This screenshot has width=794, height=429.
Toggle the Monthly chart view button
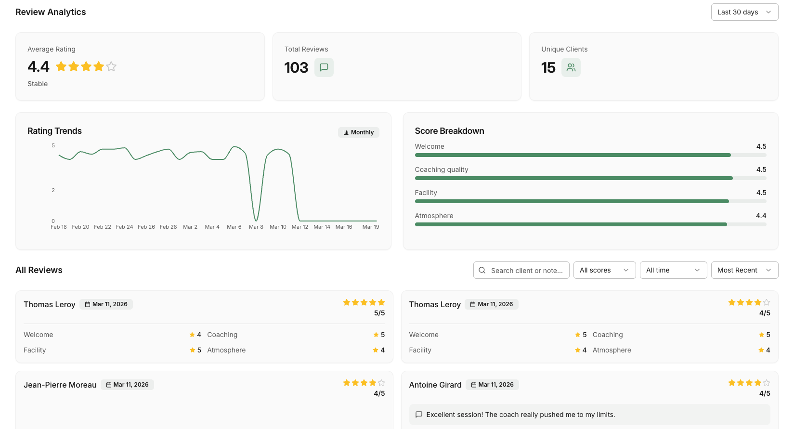(x=359, y=132)
